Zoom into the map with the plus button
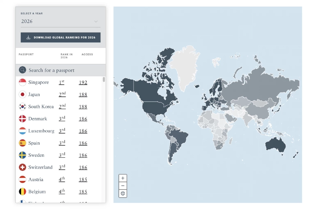Image resolution: width=313 pixels, height=210 pixels. coord(123,178)
